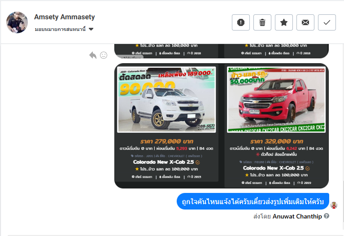The width and height of the screenshot is (344, 236).
Task: Star this conversation as follow up
Action: 283,22
